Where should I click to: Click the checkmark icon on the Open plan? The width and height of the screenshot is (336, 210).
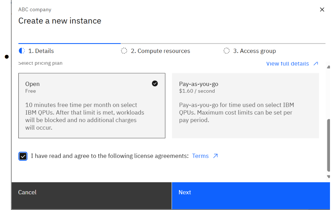155,83
